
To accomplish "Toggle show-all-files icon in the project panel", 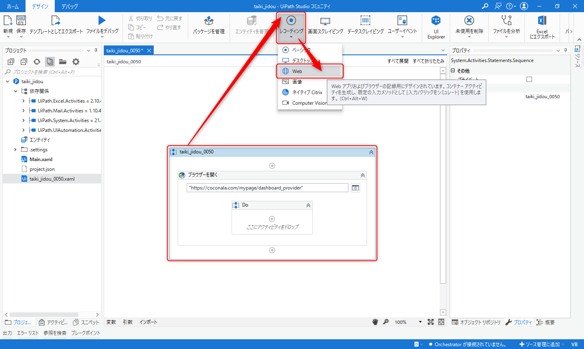I will [50, 62].
